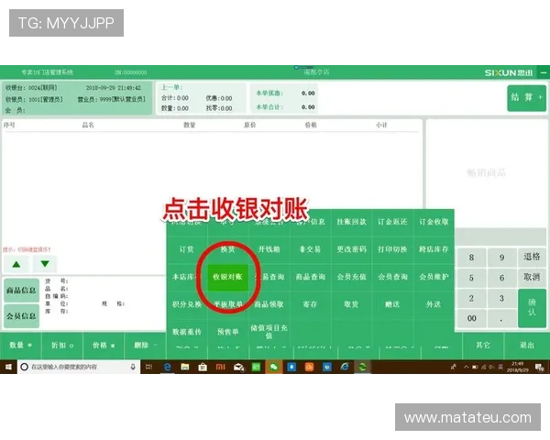Viewport: 550px width, 440px height.
Task: Click the Cortana microphone icon
Action: click(x=133, y=367)
